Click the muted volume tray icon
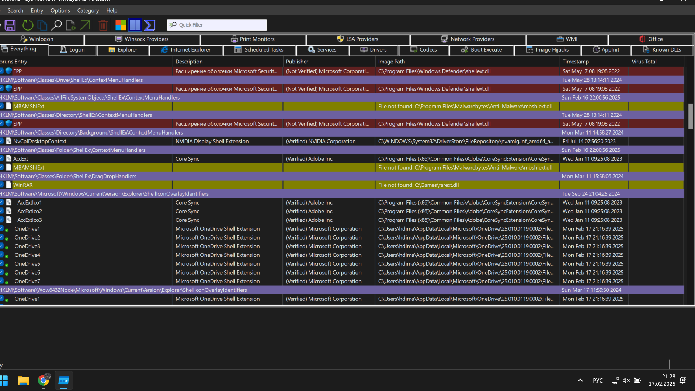The image size is (695, 391). (x=626, y=380)
